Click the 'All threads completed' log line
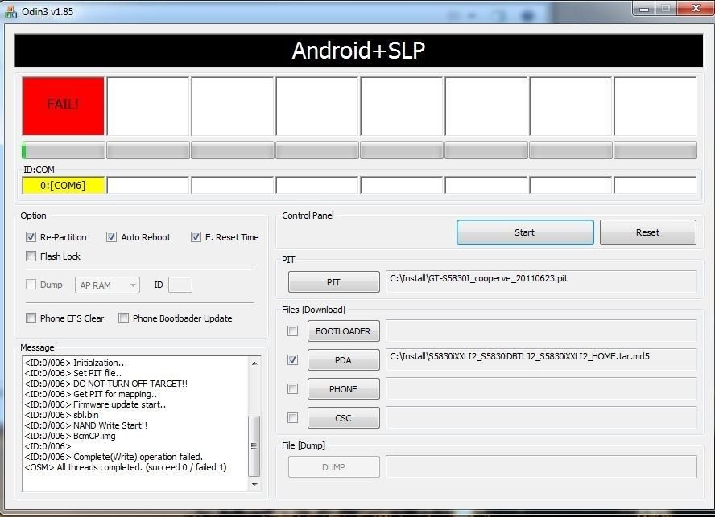Image resolution: width=715 pixels, height=517 pixels. 126,467
